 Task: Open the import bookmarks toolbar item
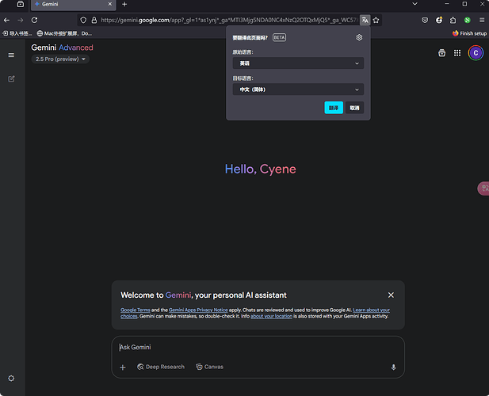[17, 33]
